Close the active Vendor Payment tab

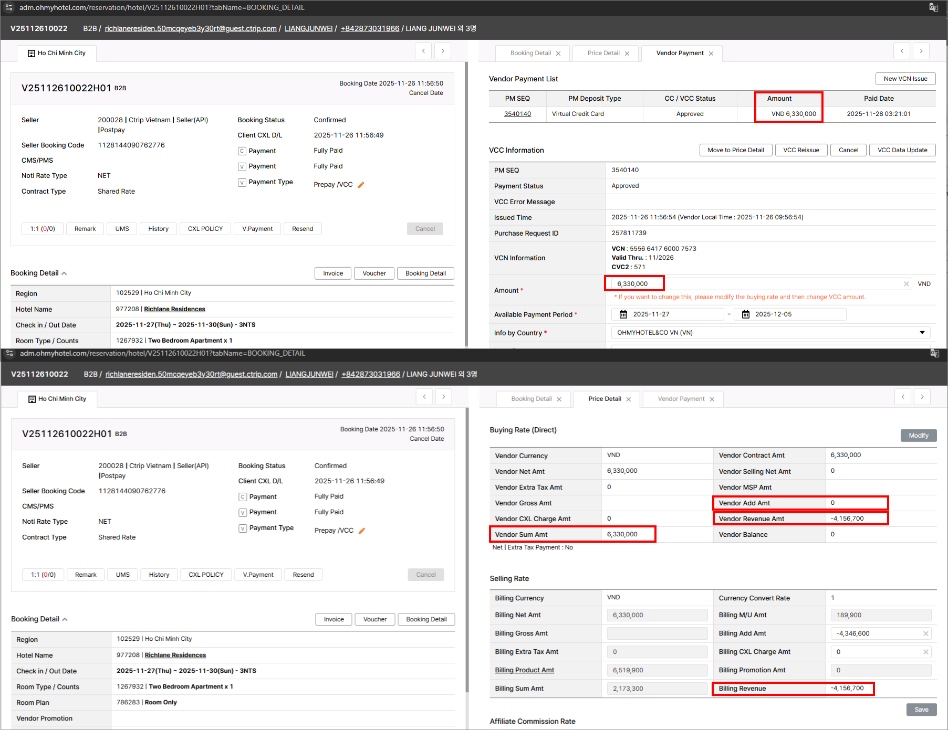pos(711,54)
